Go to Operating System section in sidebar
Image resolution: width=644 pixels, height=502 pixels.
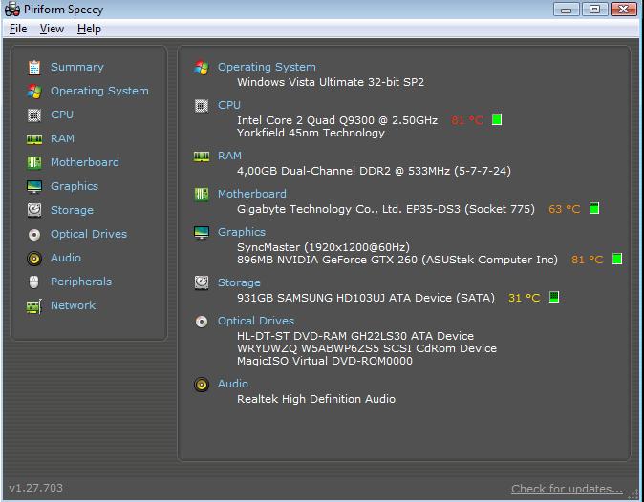(99, 91)
